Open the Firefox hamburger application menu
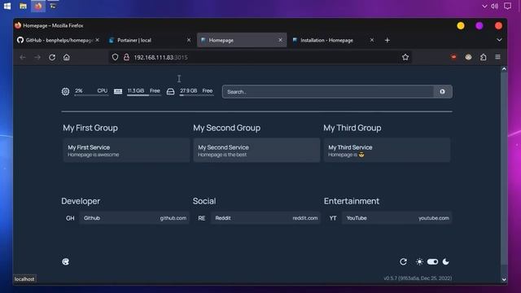Screen dimensions: 521x293 [x=497, y=57]
